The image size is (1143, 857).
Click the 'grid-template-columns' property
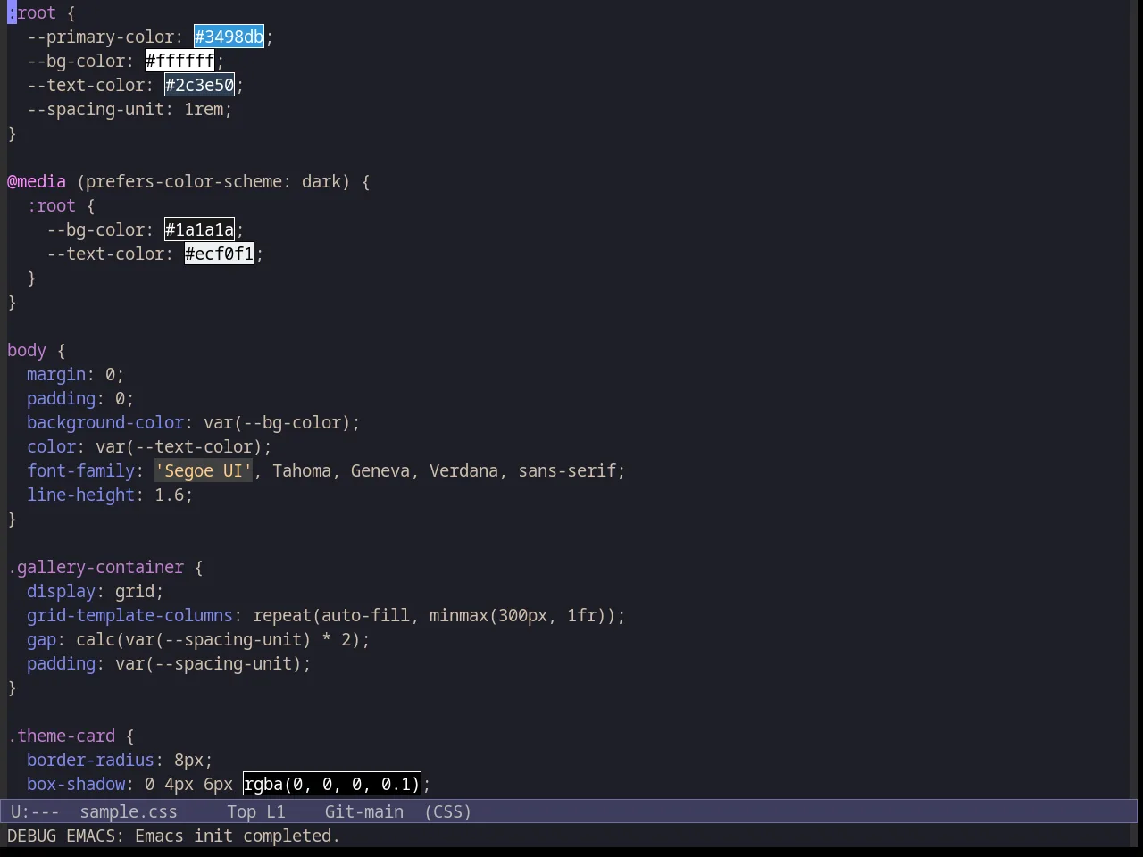[129, 615]
